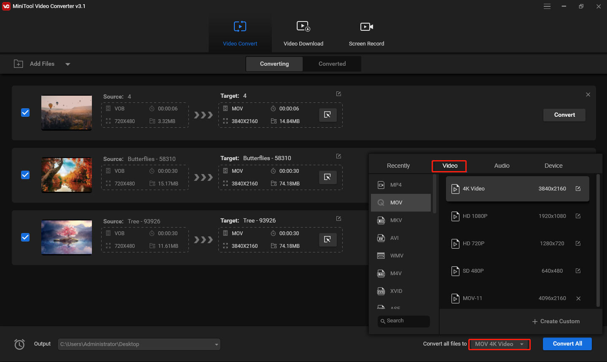Click the format list scrollbar
The width and height of the screenshot is (607, 362).
435,194
